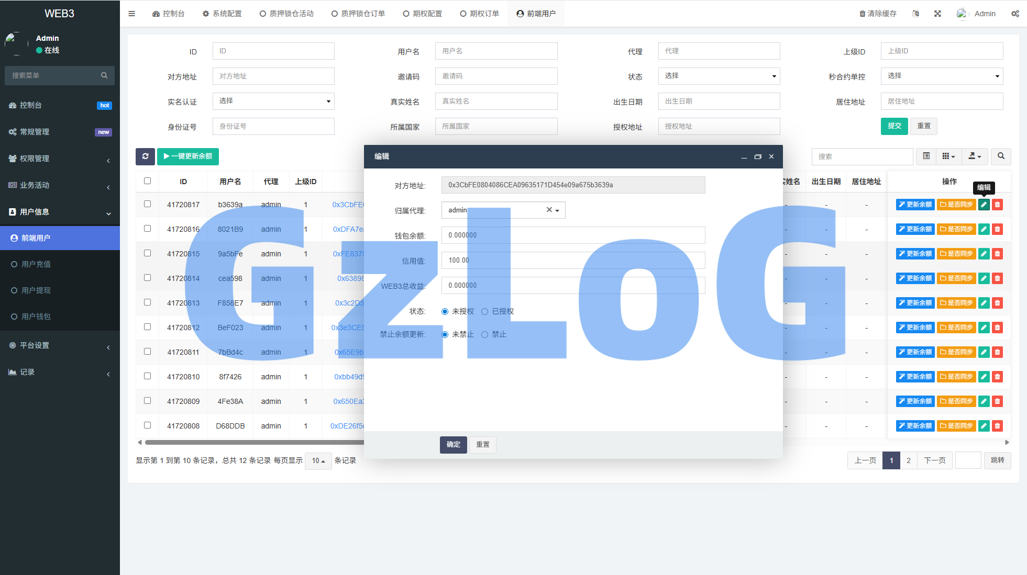Image resolution: width=1027 pixels, height=575 pixels.
Task: Open the export data icon dropdown
Action: 974,156
